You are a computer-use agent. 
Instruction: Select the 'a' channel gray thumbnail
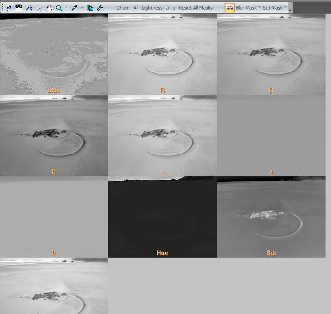271,135
